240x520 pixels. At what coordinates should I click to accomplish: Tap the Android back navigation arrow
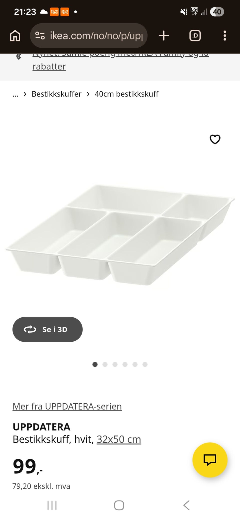tap(186, 505)
